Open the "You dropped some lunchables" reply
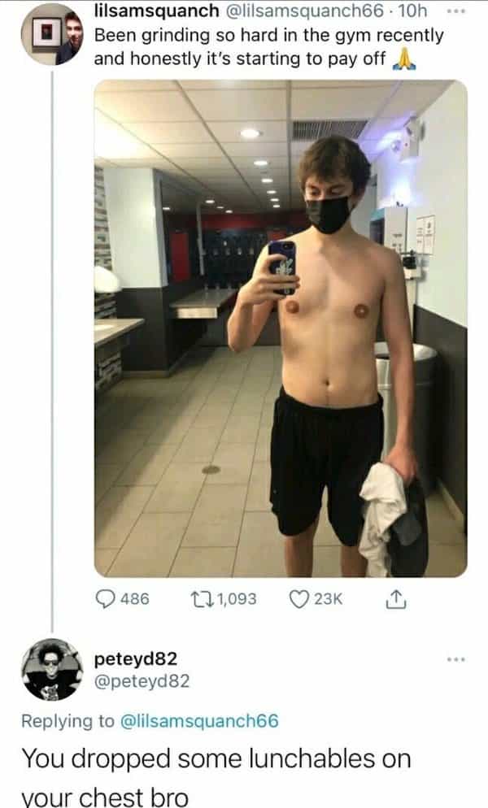Viewport: 488px width, 808px height. (216, 772)
